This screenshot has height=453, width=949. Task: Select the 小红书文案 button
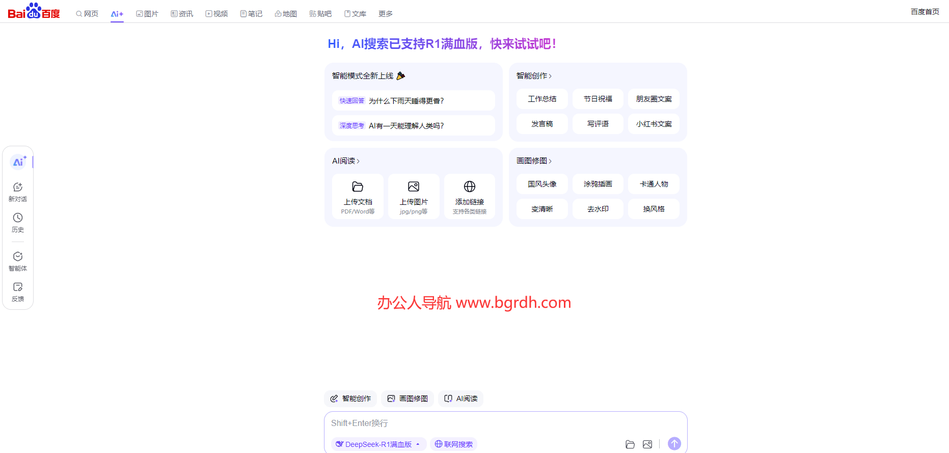(x=654, y=124)
